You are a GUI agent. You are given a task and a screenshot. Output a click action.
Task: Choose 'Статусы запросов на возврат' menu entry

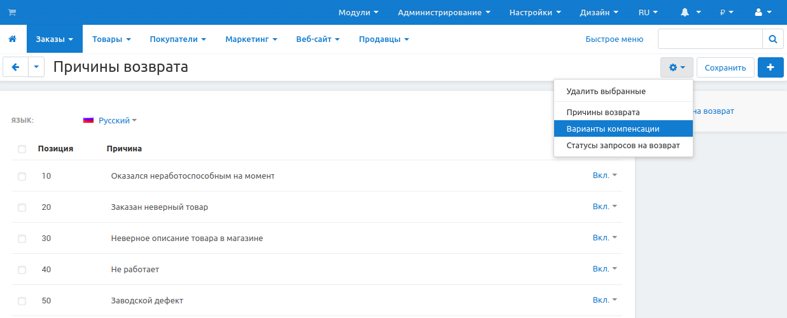pos(623,145)
